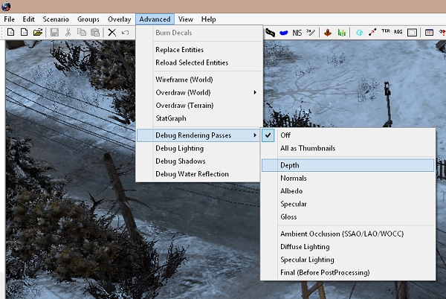Click the green grass bars icon
446x299 pixels.
[342, 33]
